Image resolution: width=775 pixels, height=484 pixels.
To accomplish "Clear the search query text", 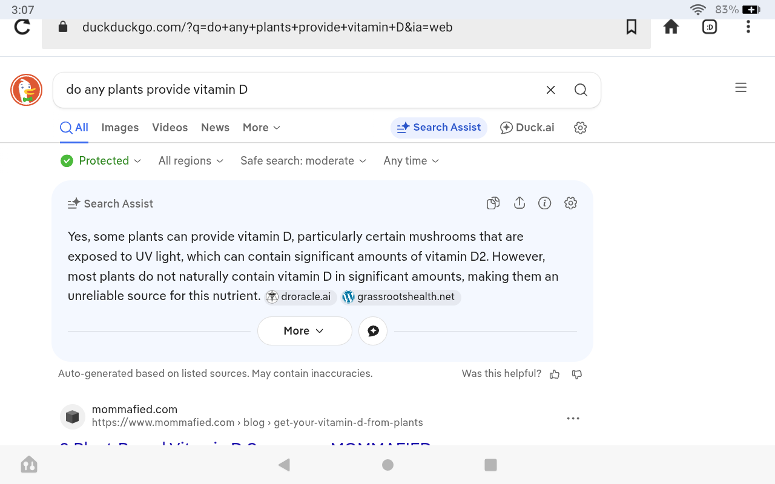I will pyautogui.click(x=550, y=90).
